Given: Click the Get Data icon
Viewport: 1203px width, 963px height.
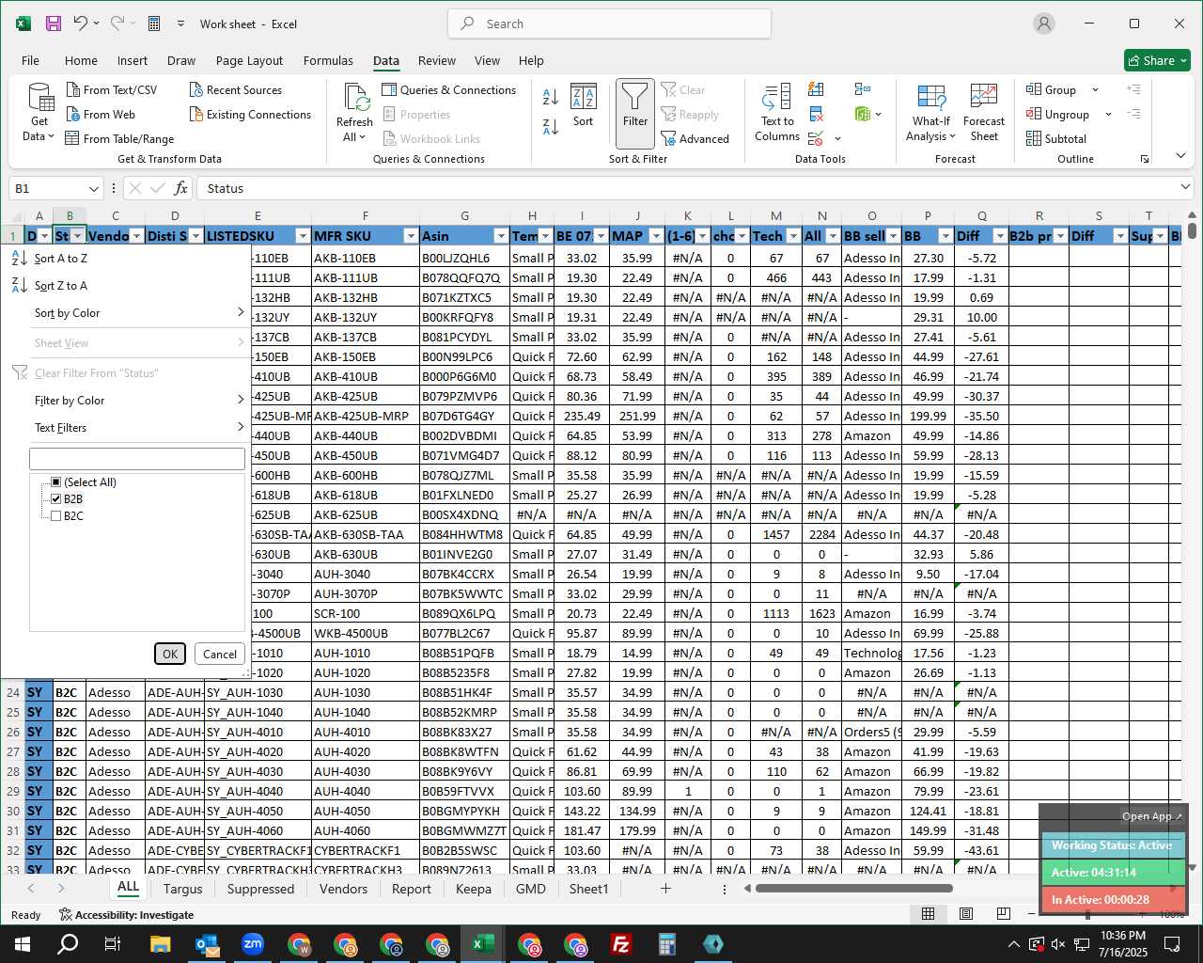Looking at the screenshot, I should point(39,98).
